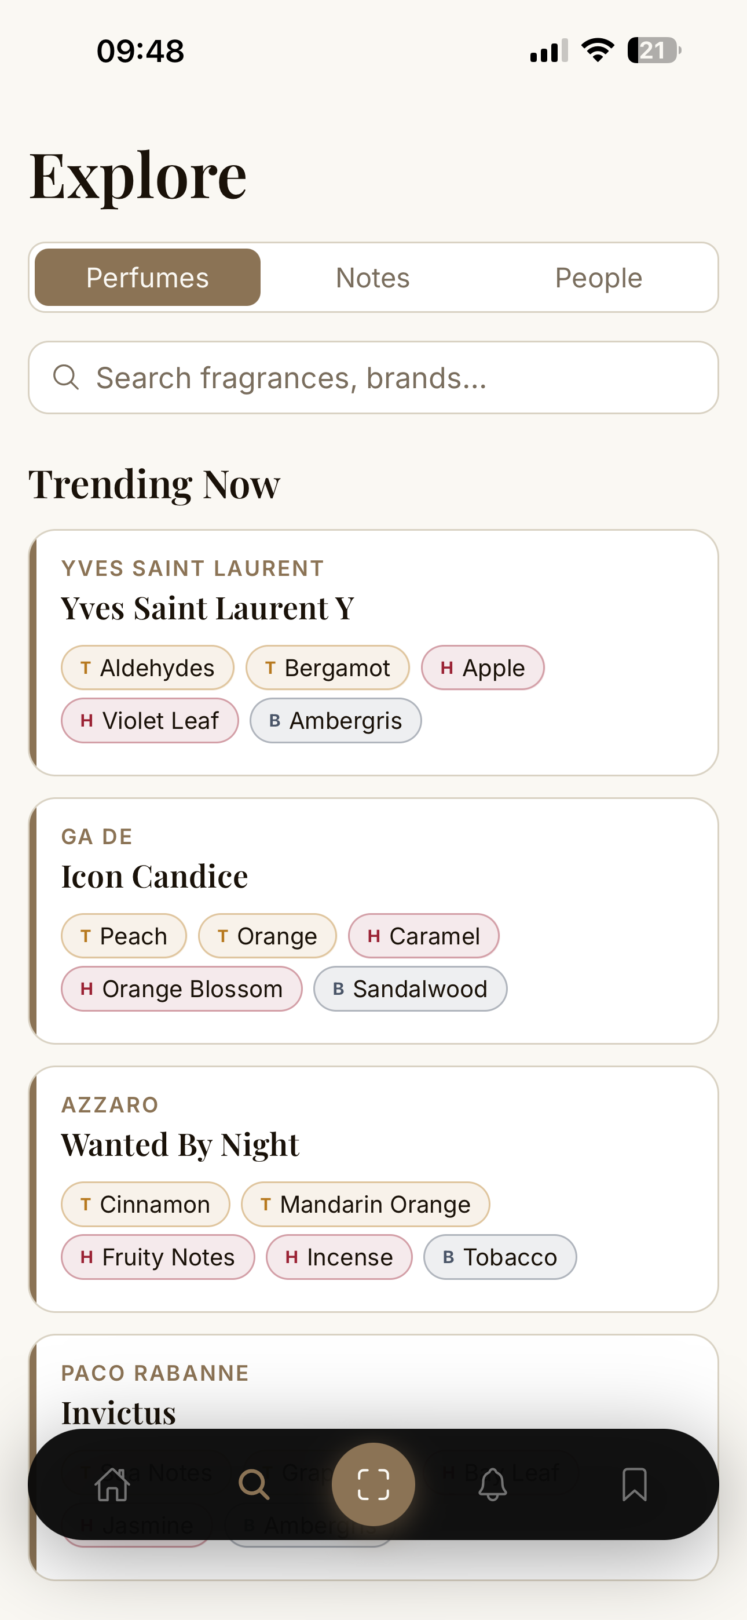
Task: Select the Tobacco base note chip
Action: [x=500, y=1257]
